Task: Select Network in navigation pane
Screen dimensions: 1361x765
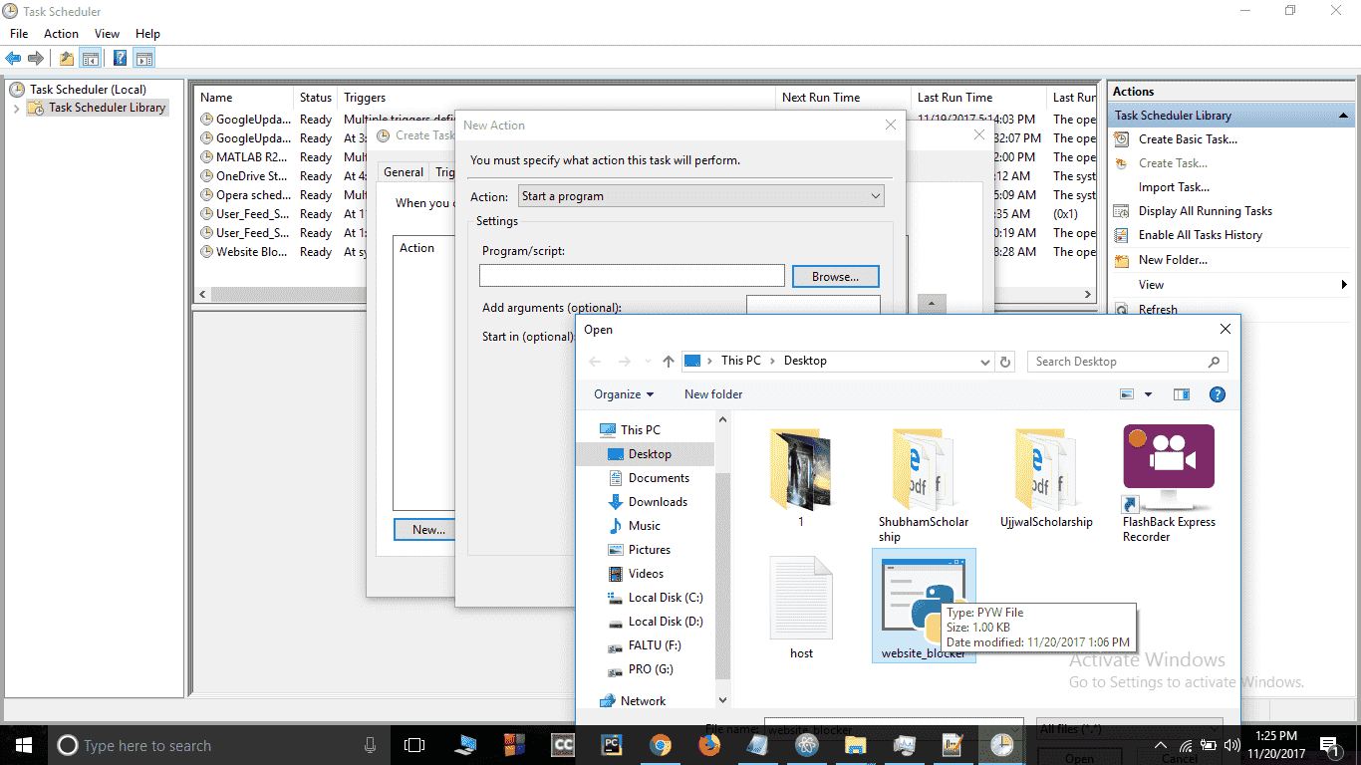Action: point(643,701)
